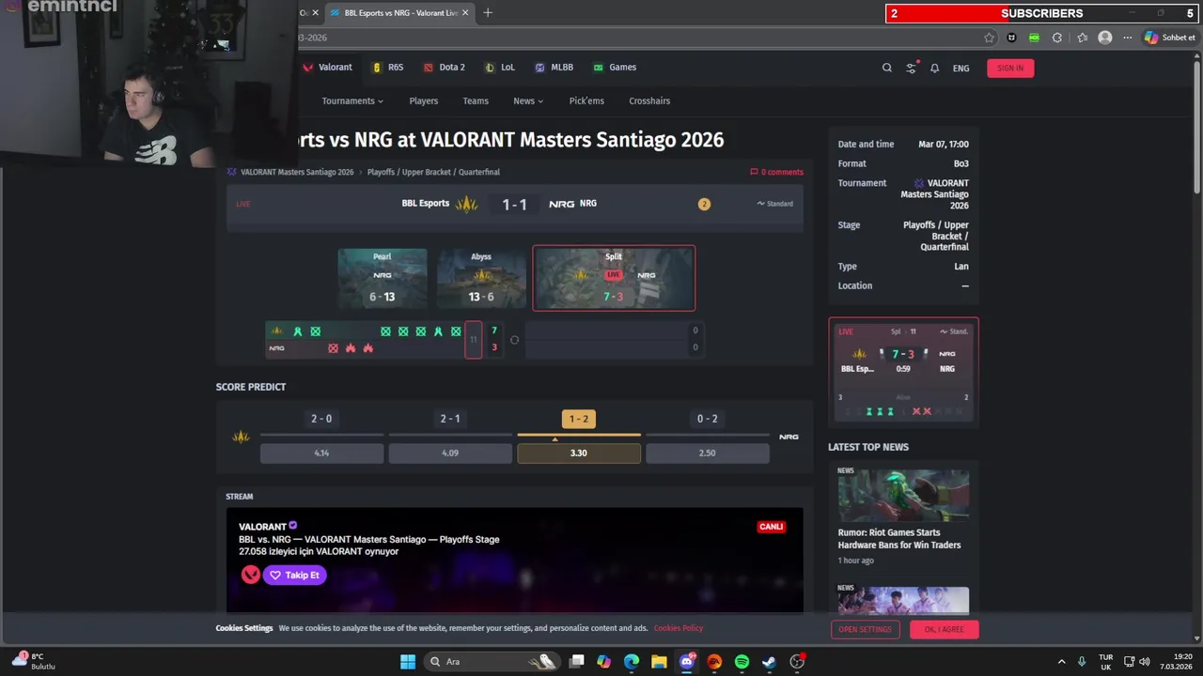Open the MLBB game section
Screen dimensions: 1203x676
click(554, 68)
